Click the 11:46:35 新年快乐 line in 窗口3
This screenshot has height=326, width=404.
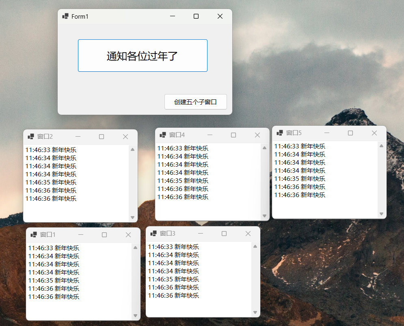tap(174, 279)
